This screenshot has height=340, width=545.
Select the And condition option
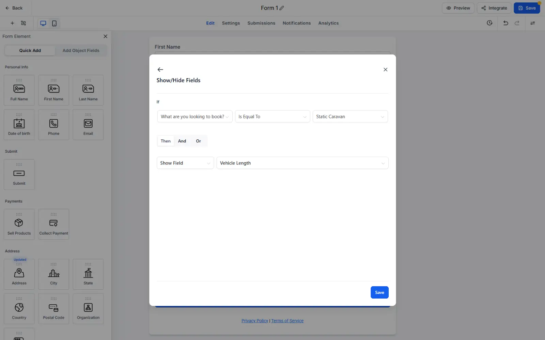click(182, 141)
